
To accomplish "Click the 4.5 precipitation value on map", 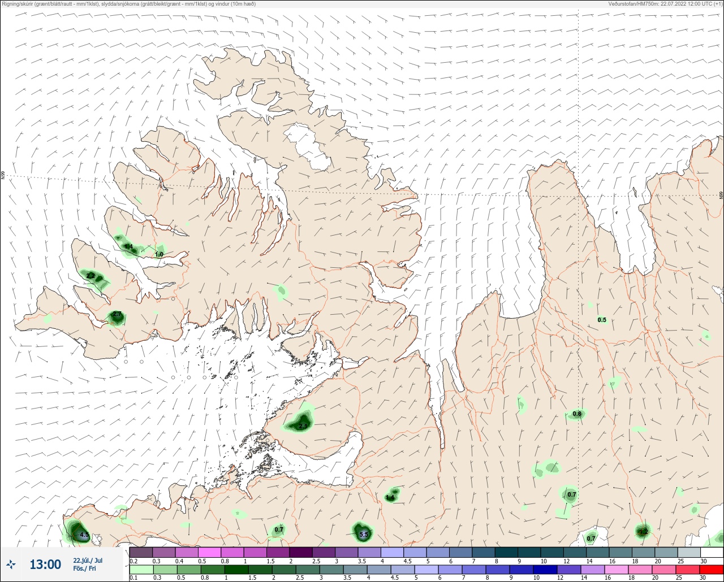I will point(84,535).
